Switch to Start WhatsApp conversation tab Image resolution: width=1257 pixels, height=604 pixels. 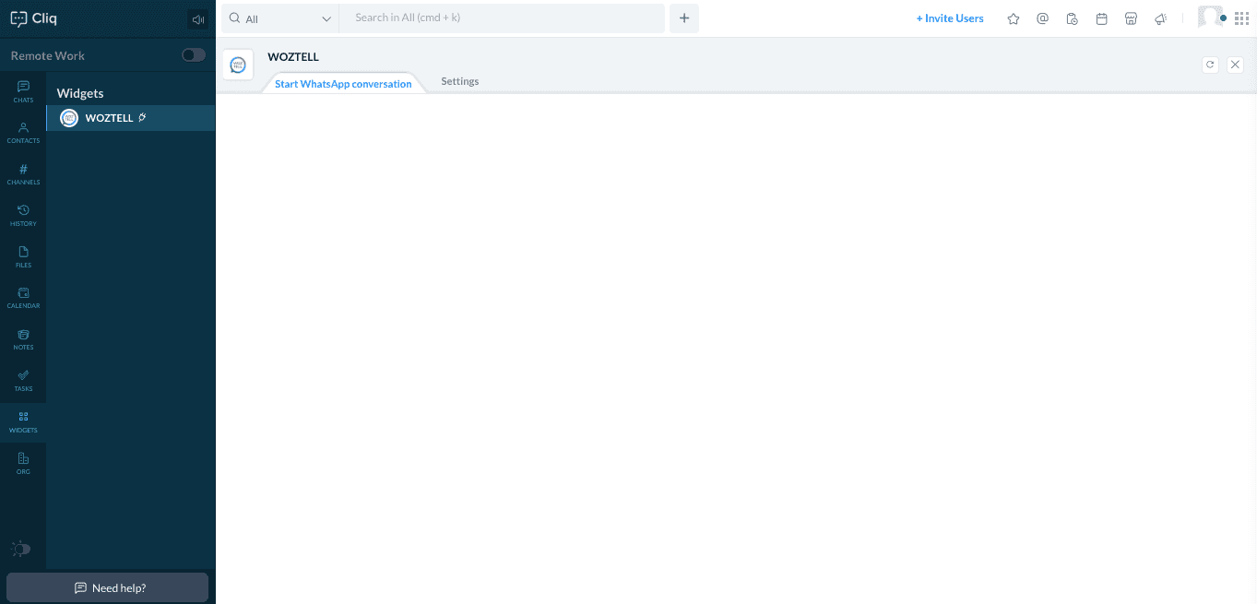[343, 84]
